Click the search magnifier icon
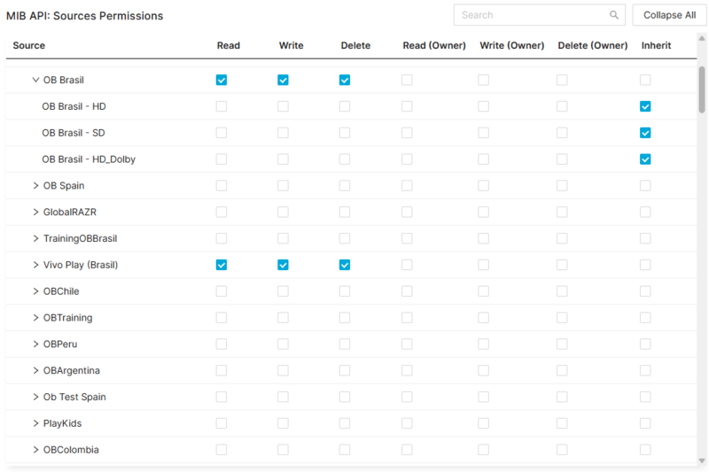Viewport: 709px width, 472px height. 614,15
